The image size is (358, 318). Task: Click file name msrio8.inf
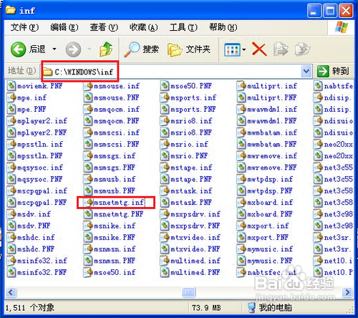click(191, 121)
